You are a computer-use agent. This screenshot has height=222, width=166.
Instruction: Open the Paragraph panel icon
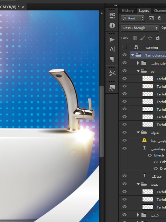pyautogui.click(x=112, y=59)
